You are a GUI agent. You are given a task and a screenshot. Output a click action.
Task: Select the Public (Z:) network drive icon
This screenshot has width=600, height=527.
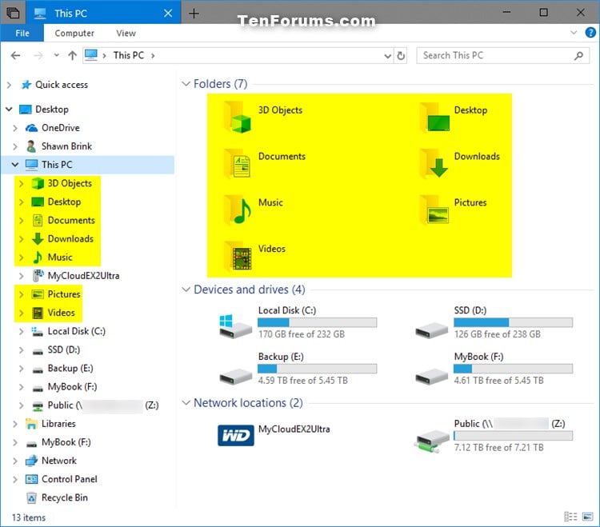tap(432, 441)
